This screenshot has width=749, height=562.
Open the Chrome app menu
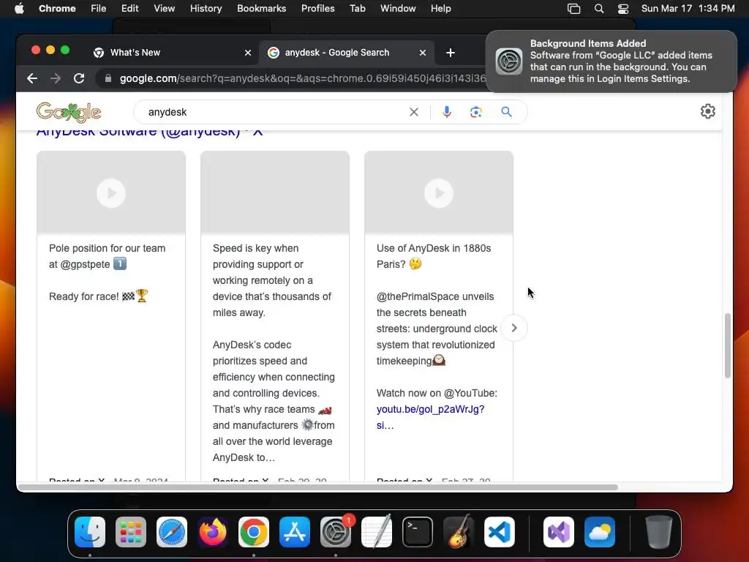57,9
